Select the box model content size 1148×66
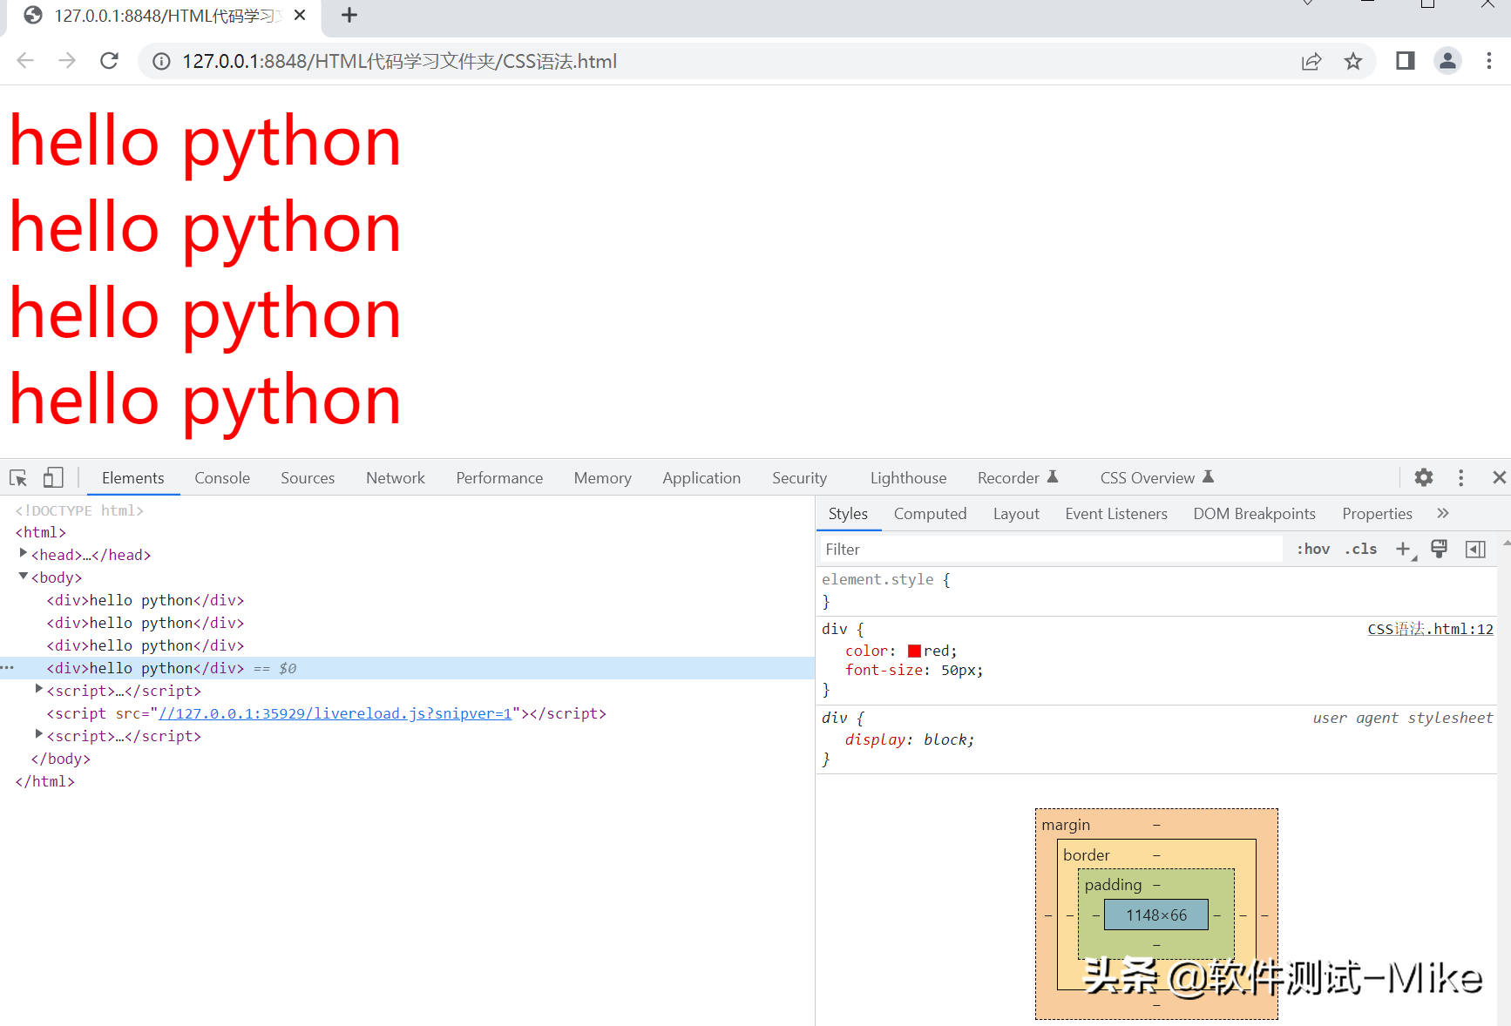 click(x=1156, y=915)
